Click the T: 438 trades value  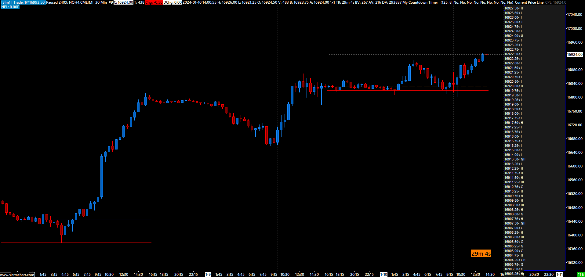coord(139,2)
